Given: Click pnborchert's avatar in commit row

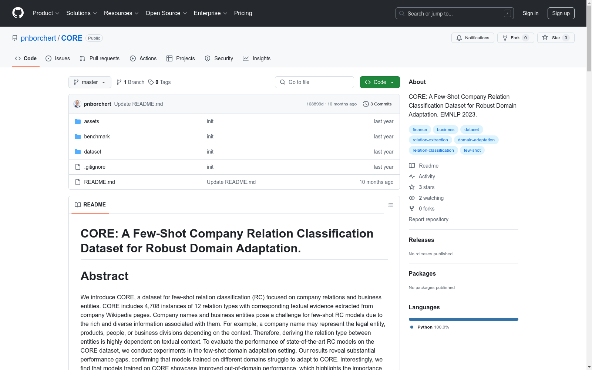Looking at the screenshot, I should (77, 104).
